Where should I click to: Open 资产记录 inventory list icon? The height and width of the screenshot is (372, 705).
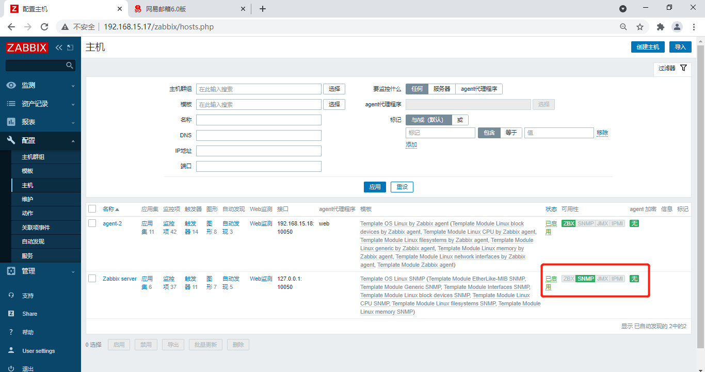pos(11,104)
